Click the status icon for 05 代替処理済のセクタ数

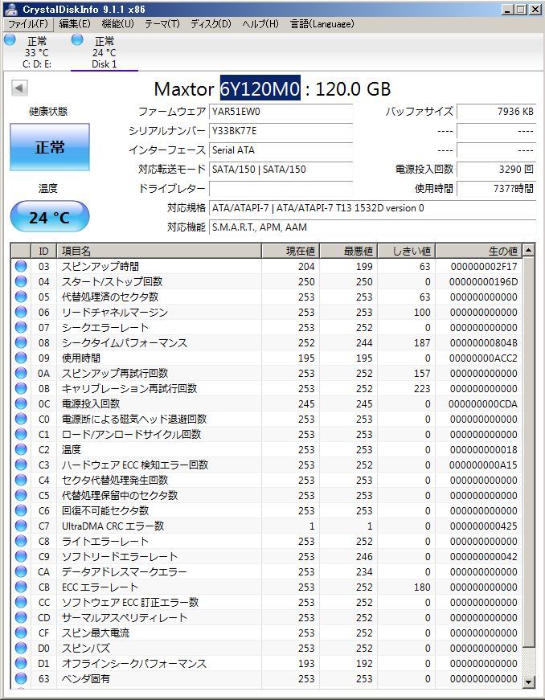coord(21,297)
